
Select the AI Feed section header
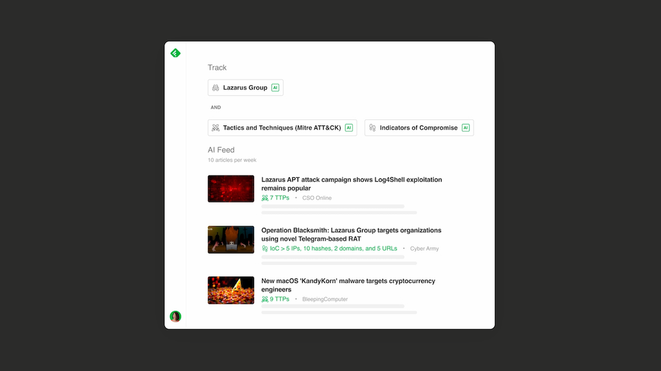220,149
